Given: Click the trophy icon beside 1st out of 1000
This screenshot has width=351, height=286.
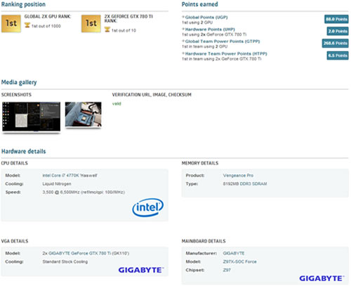Looking at the screenshot, I should point(27,25).
